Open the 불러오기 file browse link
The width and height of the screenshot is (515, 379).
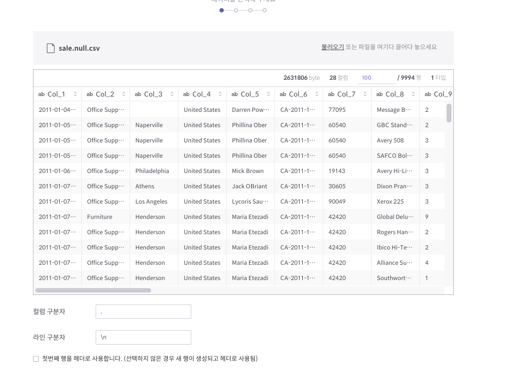[x=332, y=47]
